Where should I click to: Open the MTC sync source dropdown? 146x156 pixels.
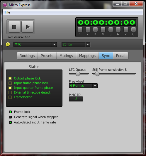tap(35, 44)
